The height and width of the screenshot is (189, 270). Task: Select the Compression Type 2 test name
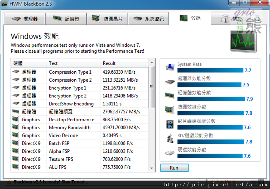(x=70, y=80)
